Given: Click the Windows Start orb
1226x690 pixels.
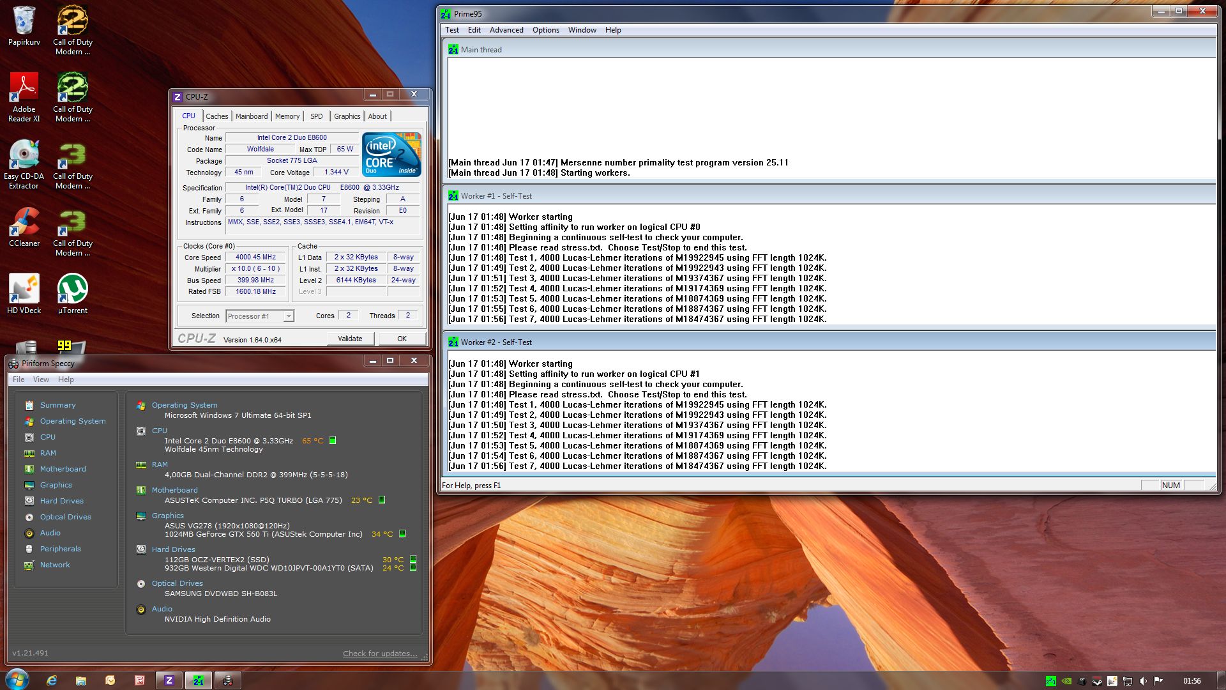Looking at the screenshot, I should point(17,680).
